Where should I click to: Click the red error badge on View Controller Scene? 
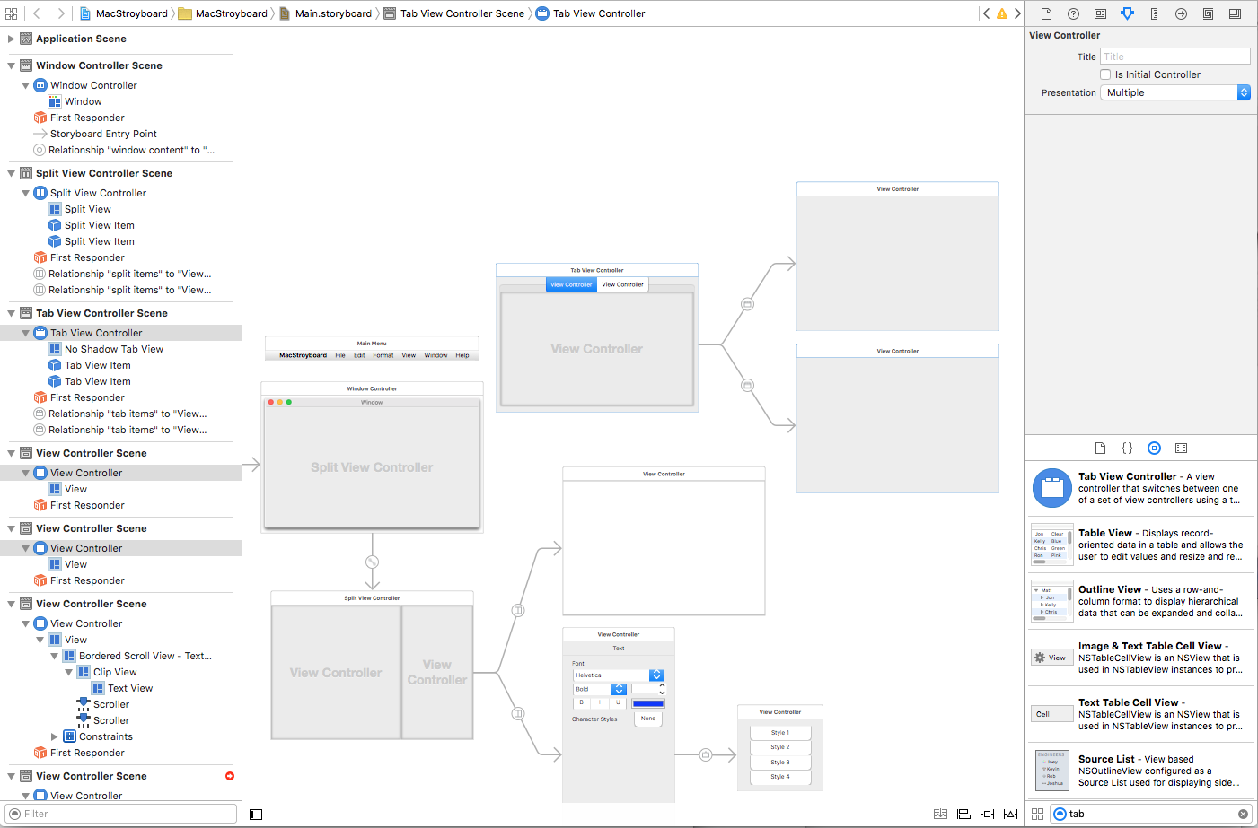coord(231,776)
